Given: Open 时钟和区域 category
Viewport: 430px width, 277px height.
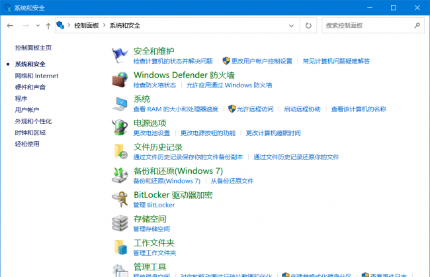Looking at the screenshot, I should coord(30,133).
